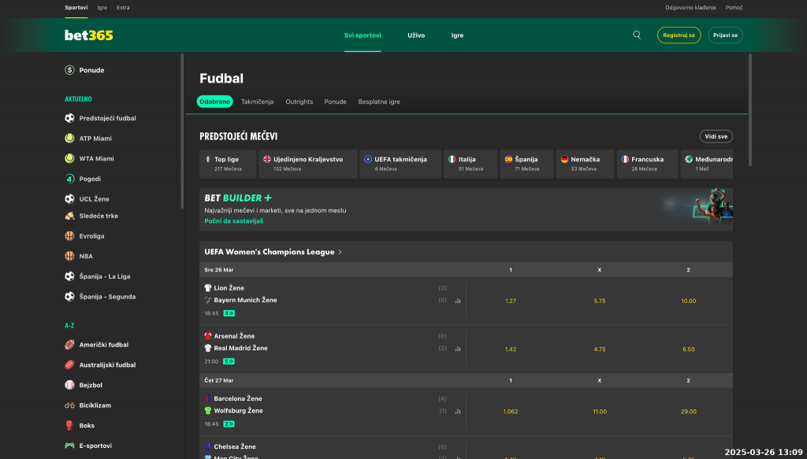View stats icon for Arsenal vs Real Madrid

458,349
